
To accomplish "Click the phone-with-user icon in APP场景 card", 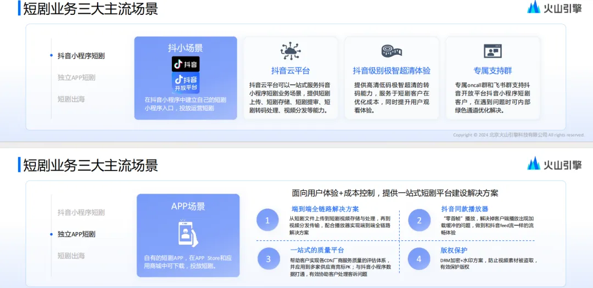I will tap(188, 233).
